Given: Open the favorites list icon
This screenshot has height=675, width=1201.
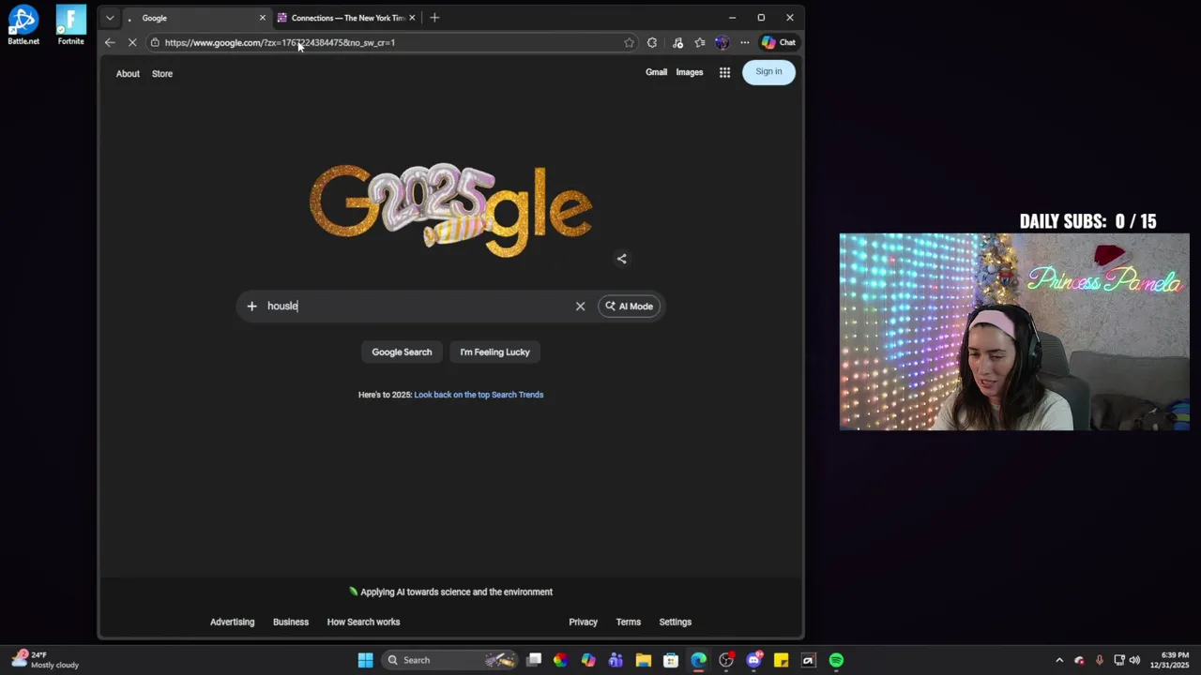Looking at the screenshot, I should (700, 42).
